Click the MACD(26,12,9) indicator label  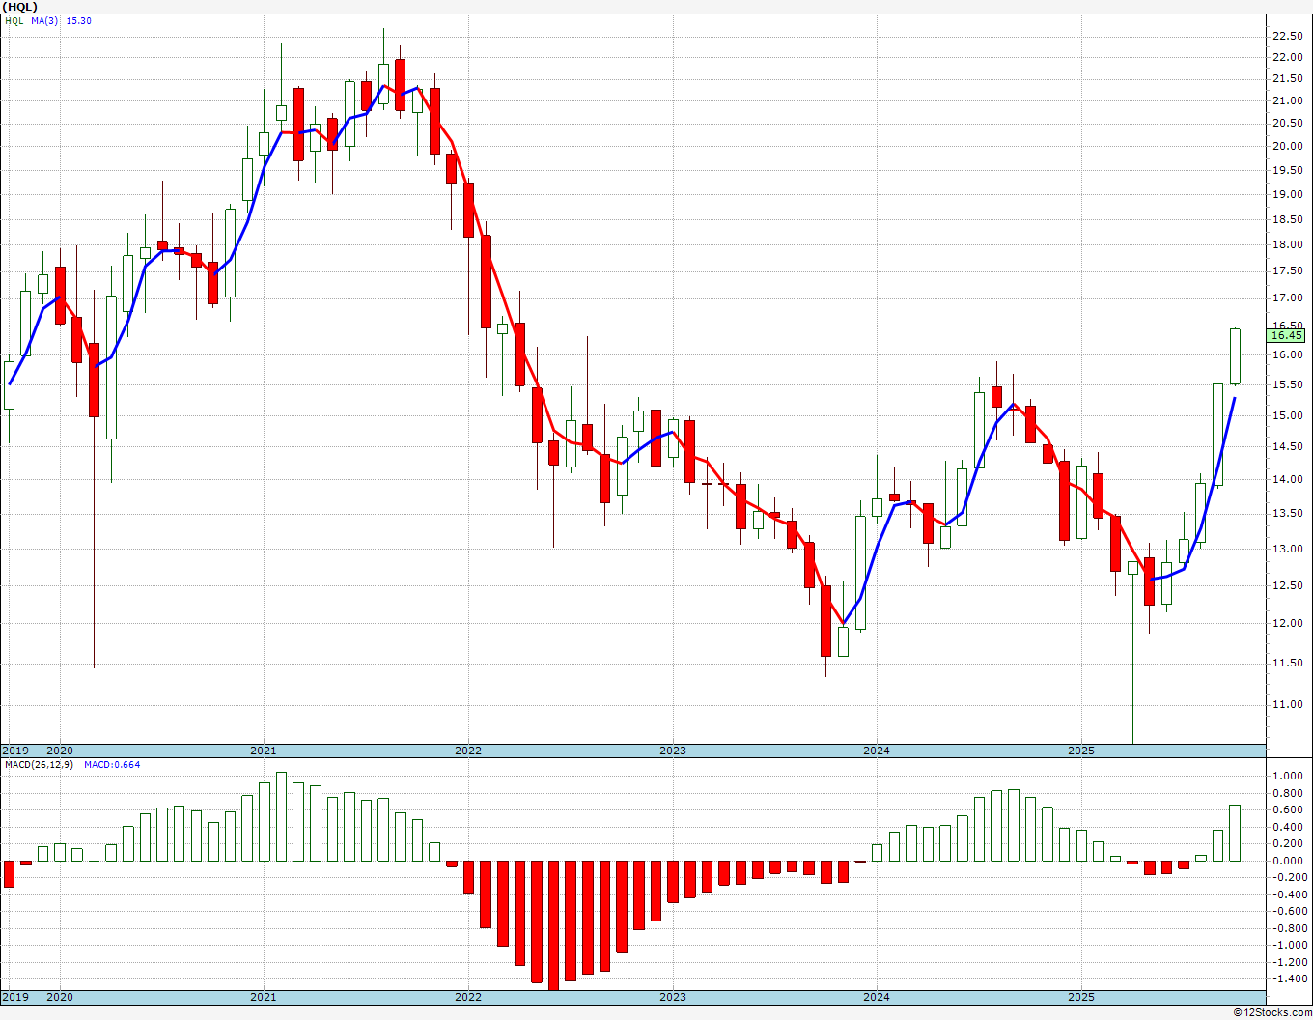[x=39, y=764]
